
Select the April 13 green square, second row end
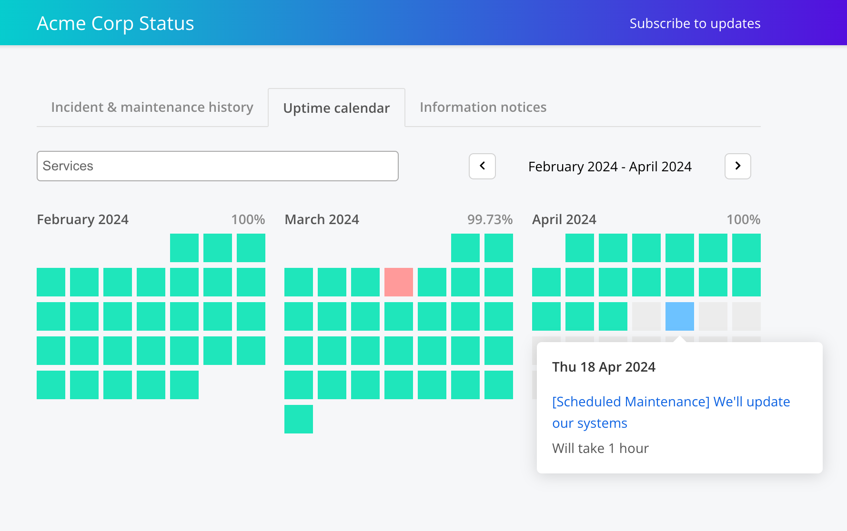[x=746, y=282]
